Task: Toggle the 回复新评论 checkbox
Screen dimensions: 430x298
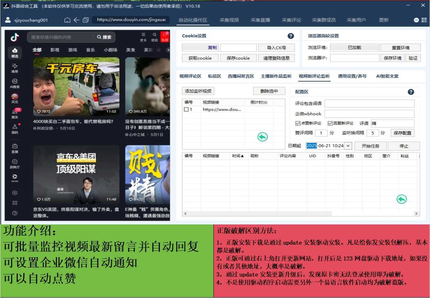Action: (330, 123)
